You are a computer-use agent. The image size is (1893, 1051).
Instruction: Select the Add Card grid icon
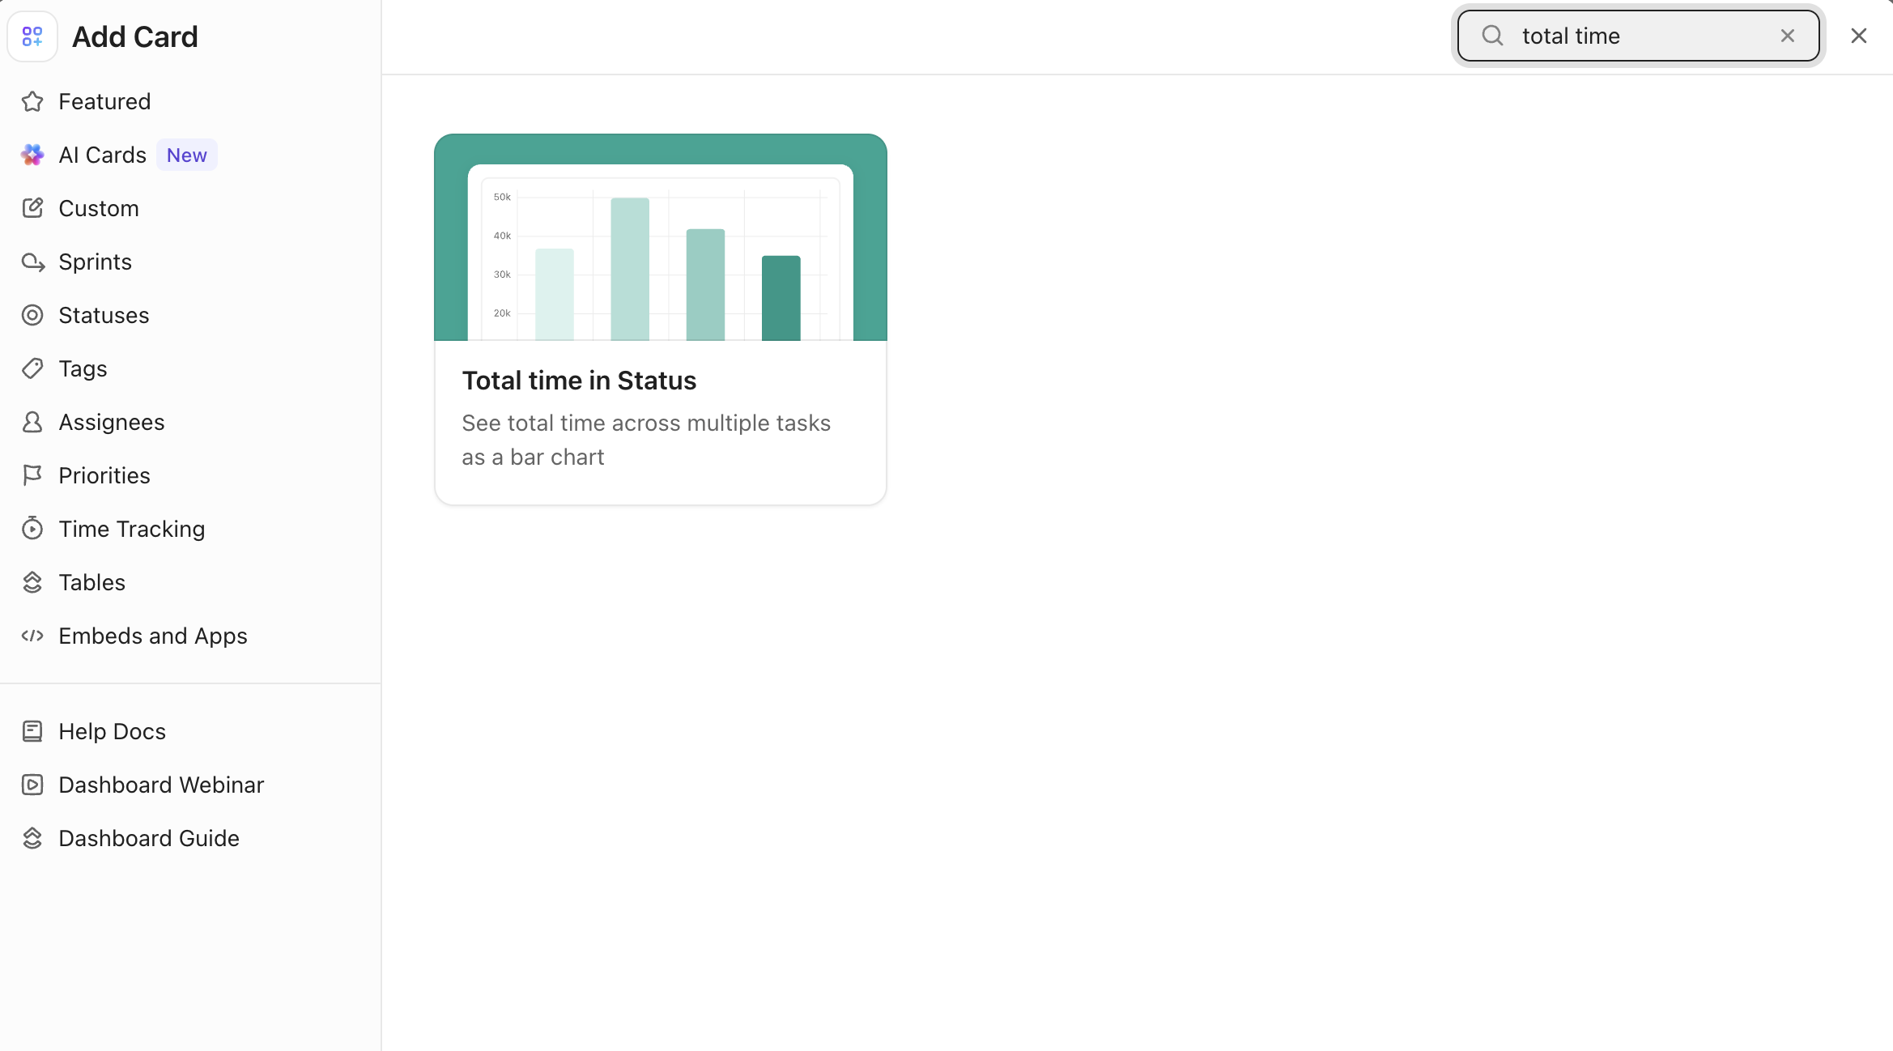coord(32,36)
